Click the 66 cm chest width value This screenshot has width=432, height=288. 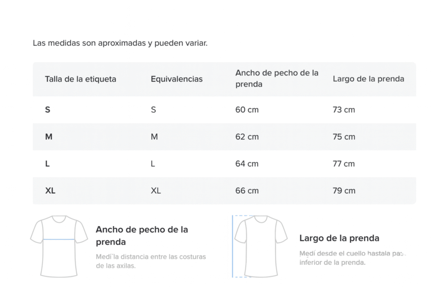[x=247, y=191]
